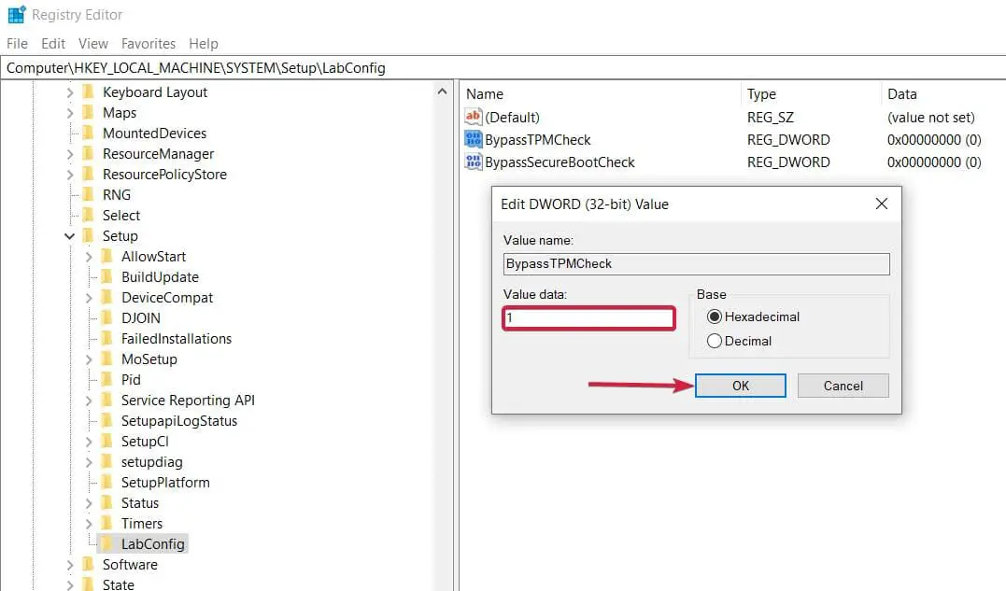
Task: Expand the MoSetup key
Action: tap(89, 359)
